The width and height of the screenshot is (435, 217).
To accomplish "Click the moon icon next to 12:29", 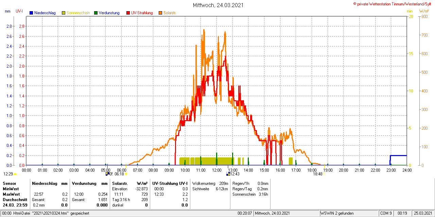I will coord(15,174).
